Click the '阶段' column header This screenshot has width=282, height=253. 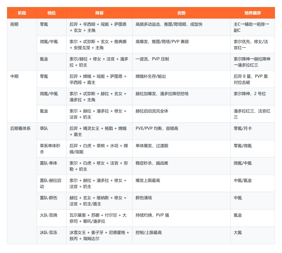(22, 13)
